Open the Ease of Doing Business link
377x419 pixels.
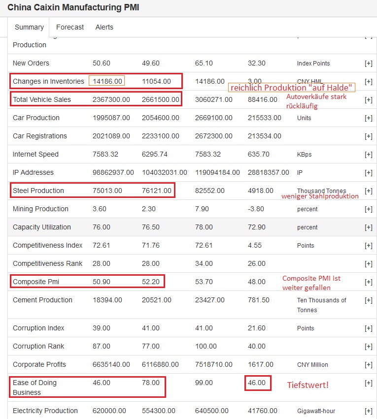click(35, 387)
